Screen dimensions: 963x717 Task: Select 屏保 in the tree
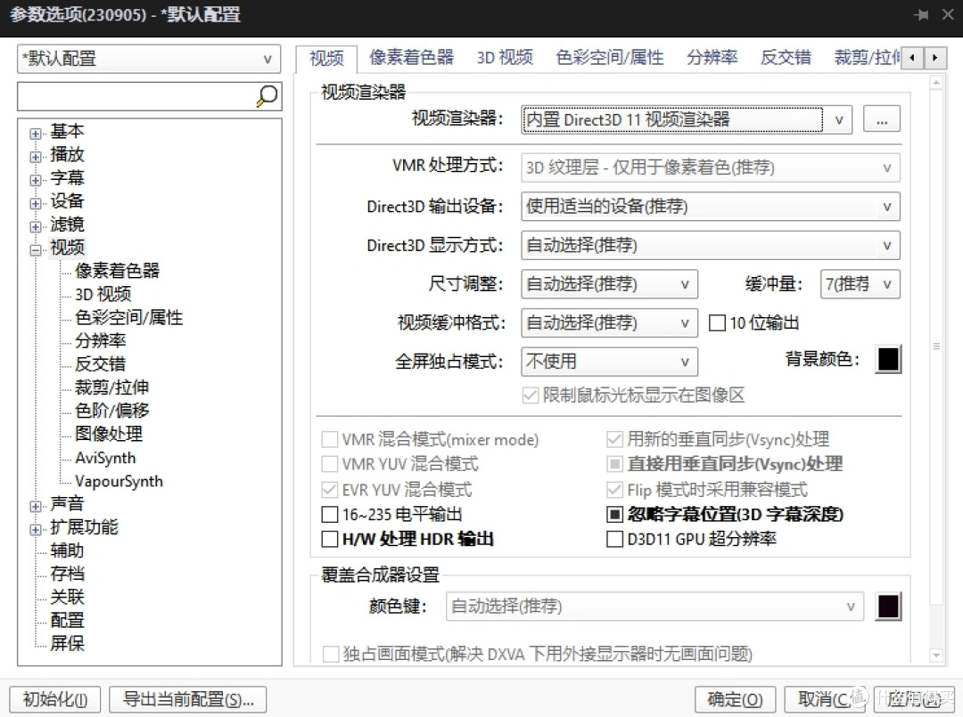pos(67,643)
